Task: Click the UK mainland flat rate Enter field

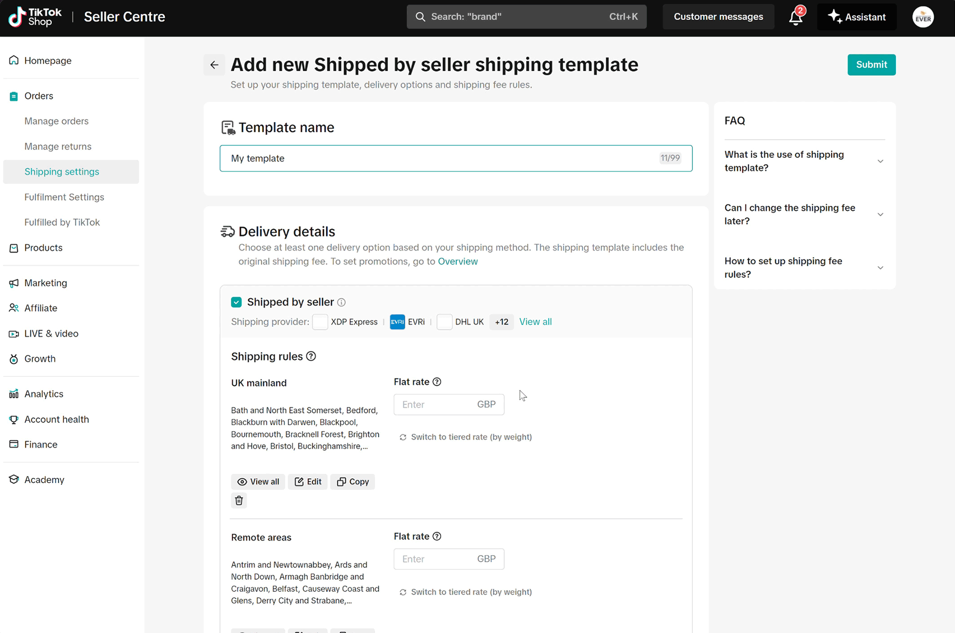Action: pos(438,404)
